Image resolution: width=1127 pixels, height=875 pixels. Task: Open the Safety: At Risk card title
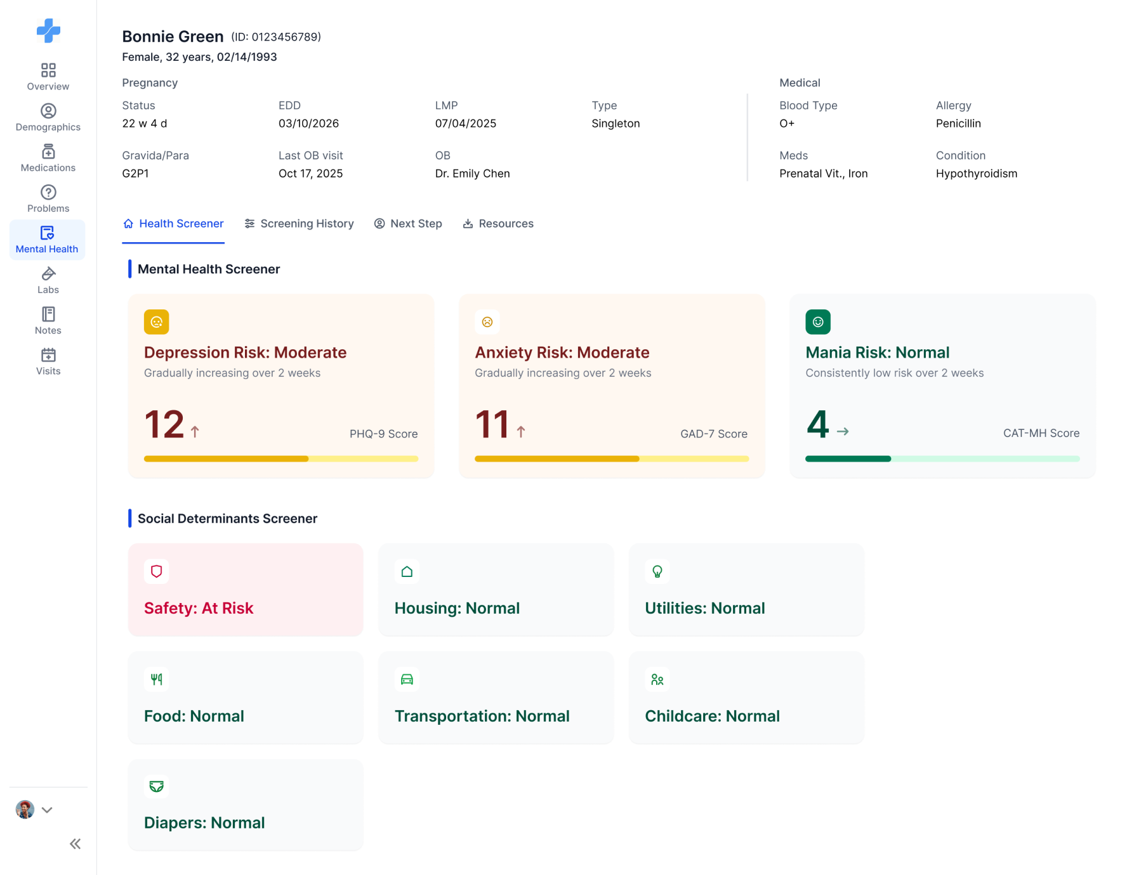pyautogui.click(x=199, y=608)
